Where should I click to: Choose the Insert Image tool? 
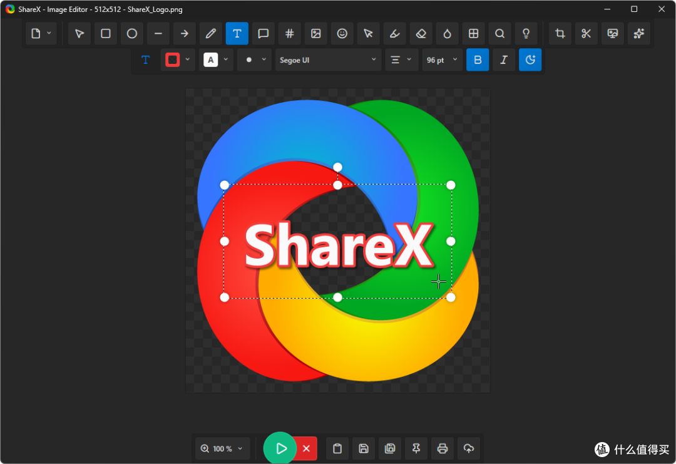[x=316, y=34]
